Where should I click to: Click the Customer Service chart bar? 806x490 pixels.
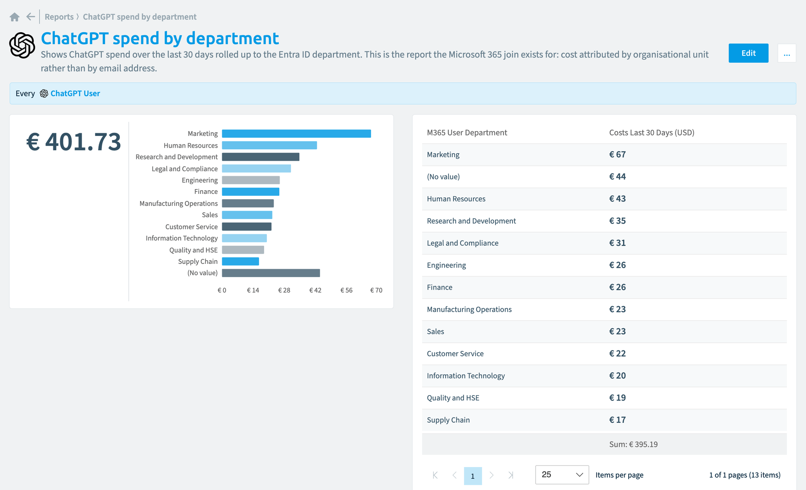pos(247,226)
